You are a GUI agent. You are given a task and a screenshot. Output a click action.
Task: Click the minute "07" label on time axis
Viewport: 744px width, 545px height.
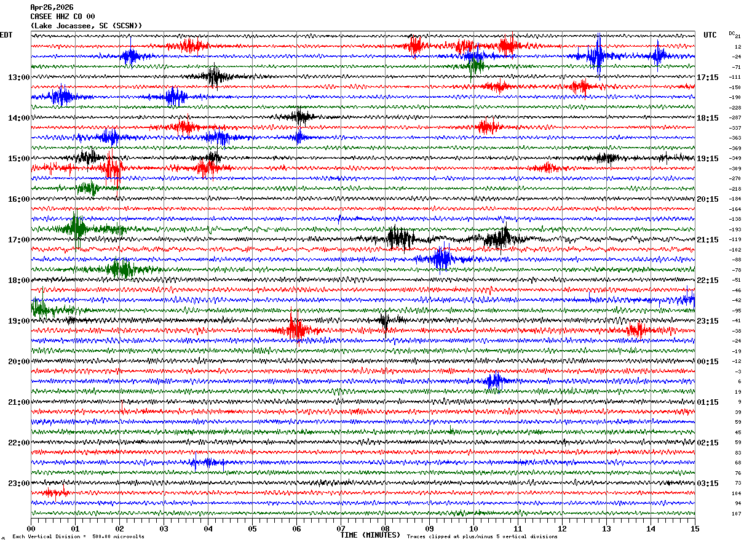click(x=341, y=528)
